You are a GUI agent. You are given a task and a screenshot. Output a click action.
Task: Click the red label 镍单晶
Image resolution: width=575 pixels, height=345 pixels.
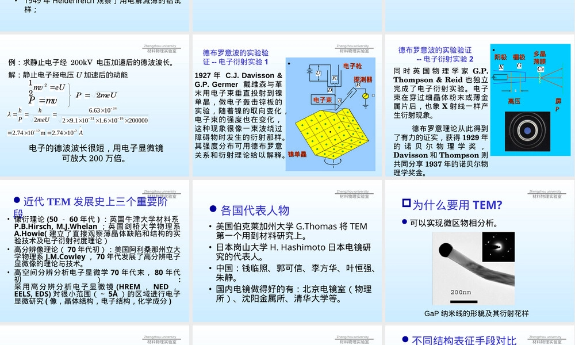click(x=297, y=154)
